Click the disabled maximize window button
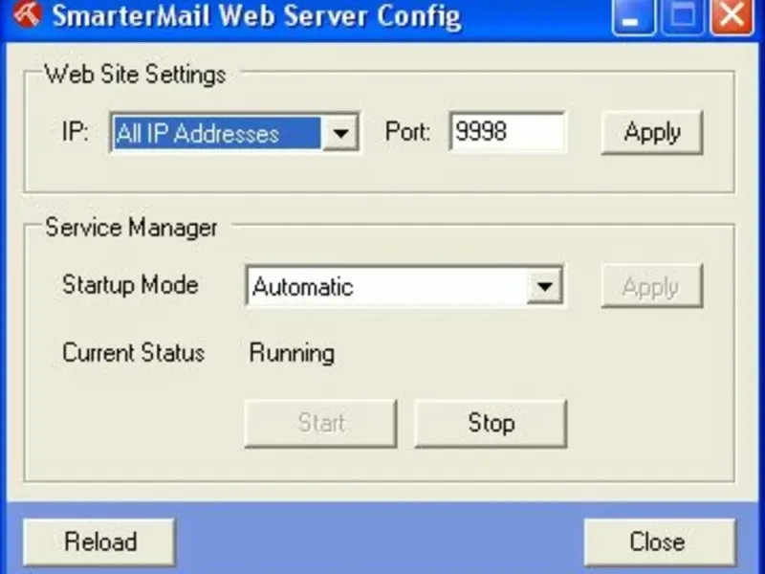The image size is (765, 574). (x=683, y=16)
